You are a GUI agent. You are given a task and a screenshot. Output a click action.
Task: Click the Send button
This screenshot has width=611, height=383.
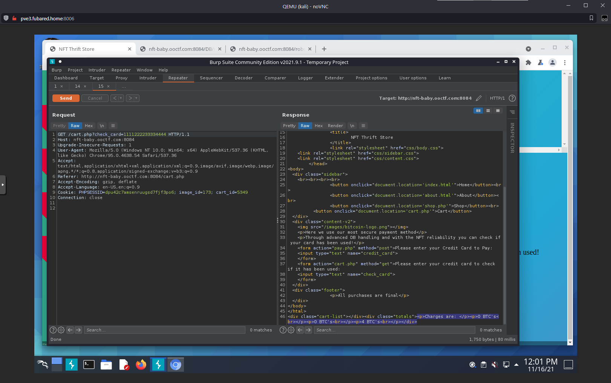pos(66,98)
